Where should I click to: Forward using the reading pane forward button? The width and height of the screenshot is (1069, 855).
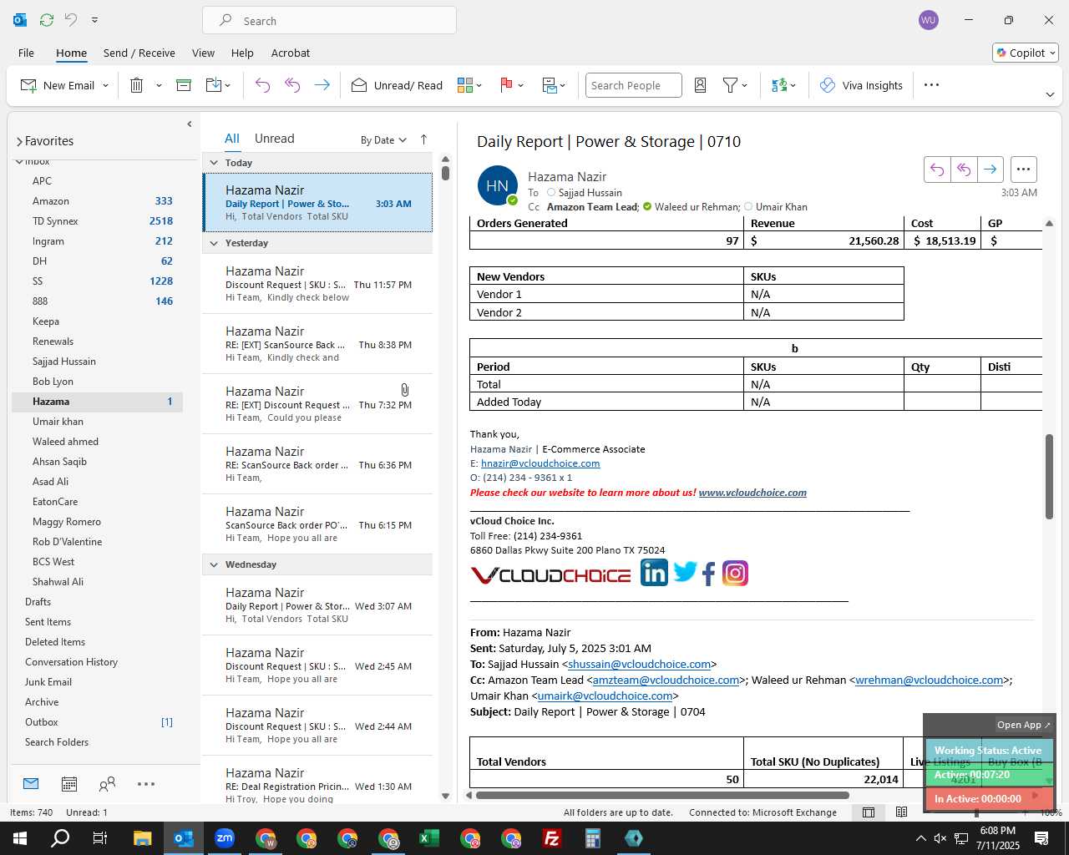pos(990,169)
